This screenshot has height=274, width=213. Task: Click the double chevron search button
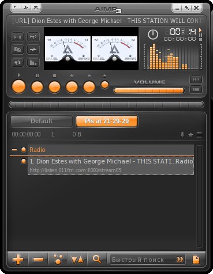pos(180,260)
